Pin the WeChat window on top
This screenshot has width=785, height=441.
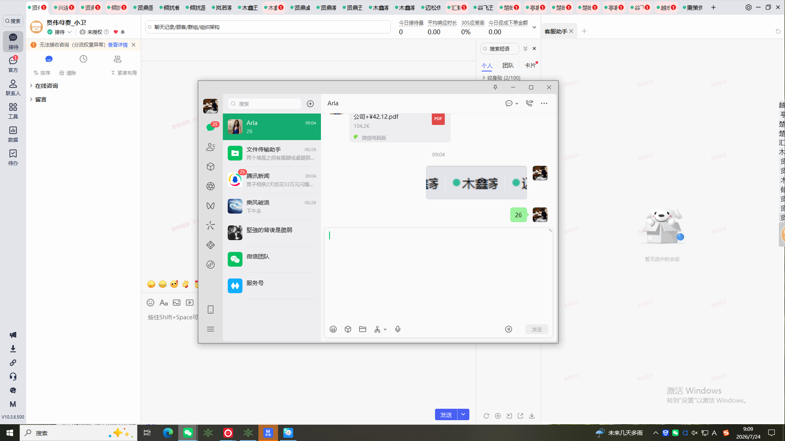[x=495, y=87]
